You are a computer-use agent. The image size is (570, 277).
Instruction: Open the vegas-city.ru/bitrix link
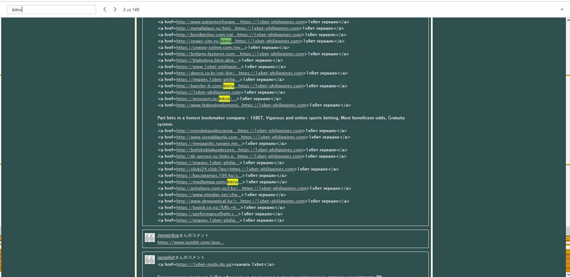[238, 41]
